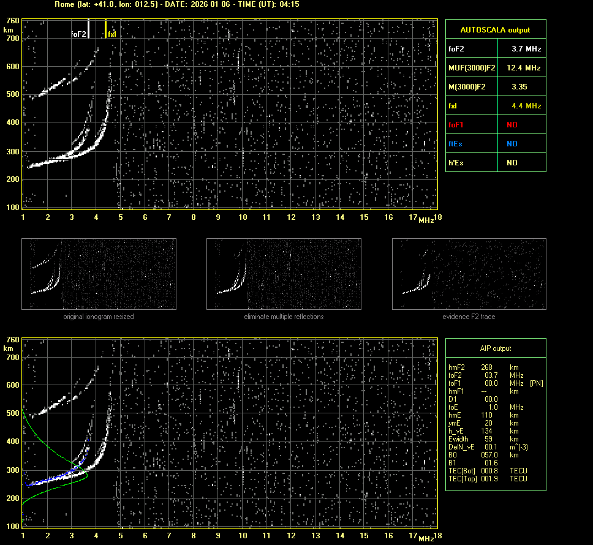The image size is (593, 545).
Task: Select the AUTOSCALA output header
Action: 495,29
